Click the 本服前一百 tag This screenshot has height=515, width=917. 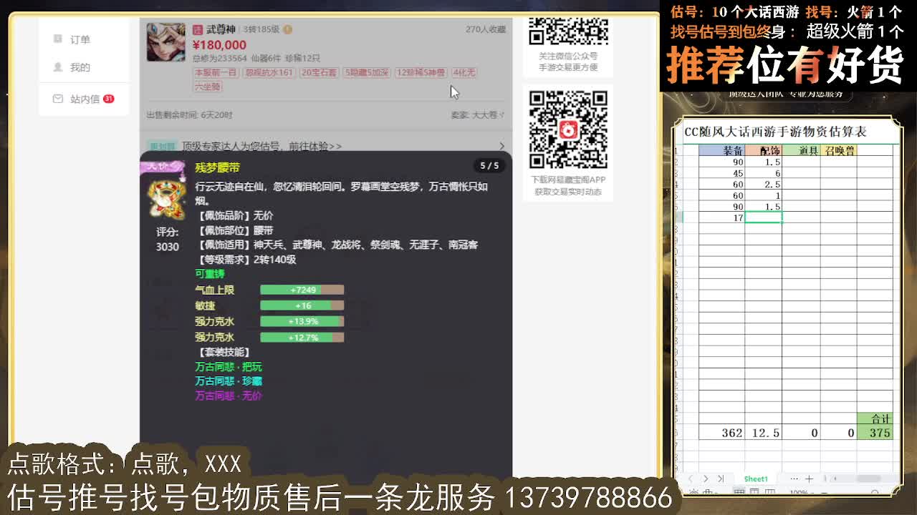[x=216, y=72]
